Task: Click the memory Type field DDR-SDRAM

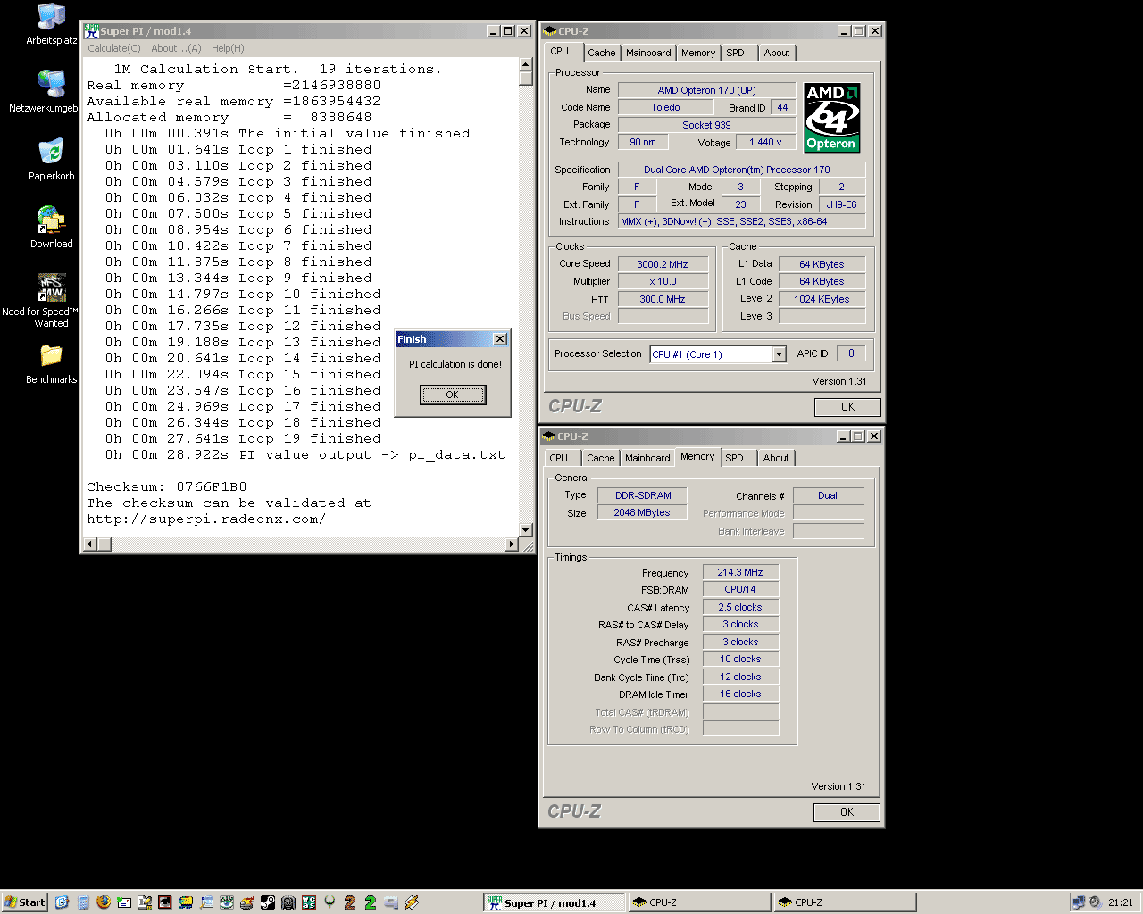Action: 643,495
